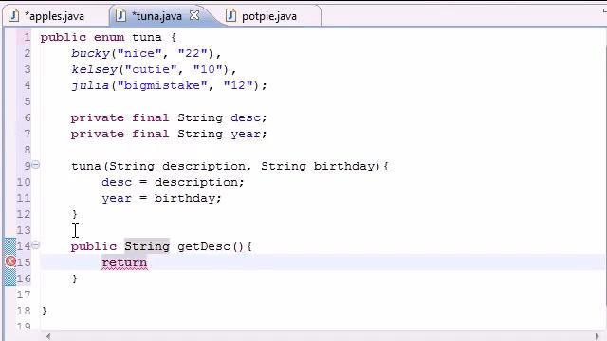Viewport: 607px width, 341px height.
Task: Click the Java file icon on tuna.java tab
Action: click(120, 16)
